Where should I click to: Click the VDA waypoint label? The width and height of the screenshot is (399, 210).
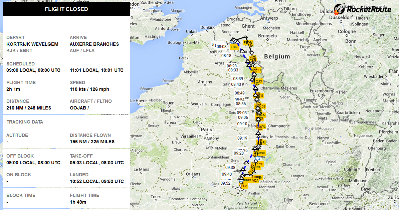click(255, 181)
